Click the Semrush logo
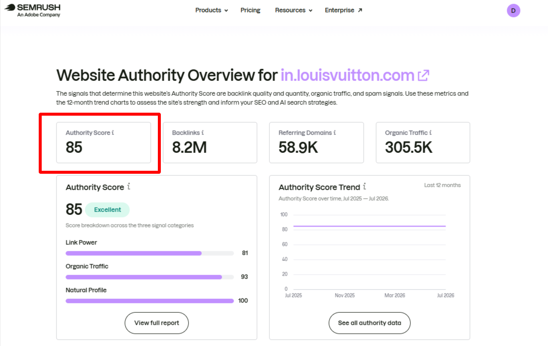This screenshot has width=548, height=346. point(32,10)
